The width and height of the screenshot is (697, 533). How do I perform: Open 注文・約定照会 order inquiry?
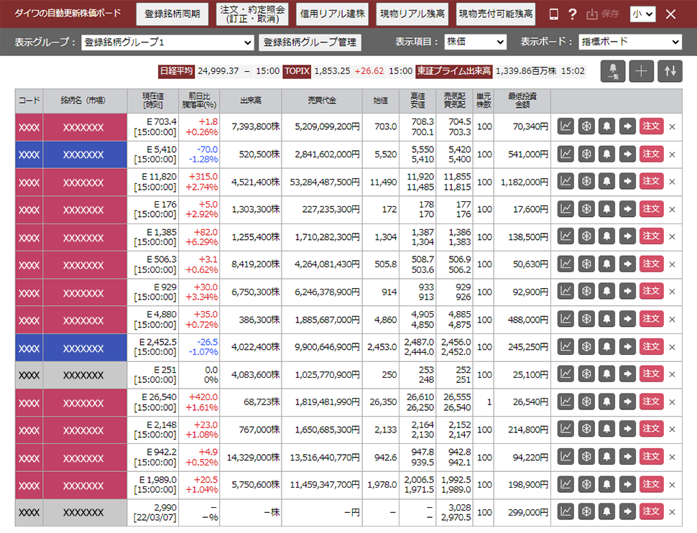(x=252, y=14)
